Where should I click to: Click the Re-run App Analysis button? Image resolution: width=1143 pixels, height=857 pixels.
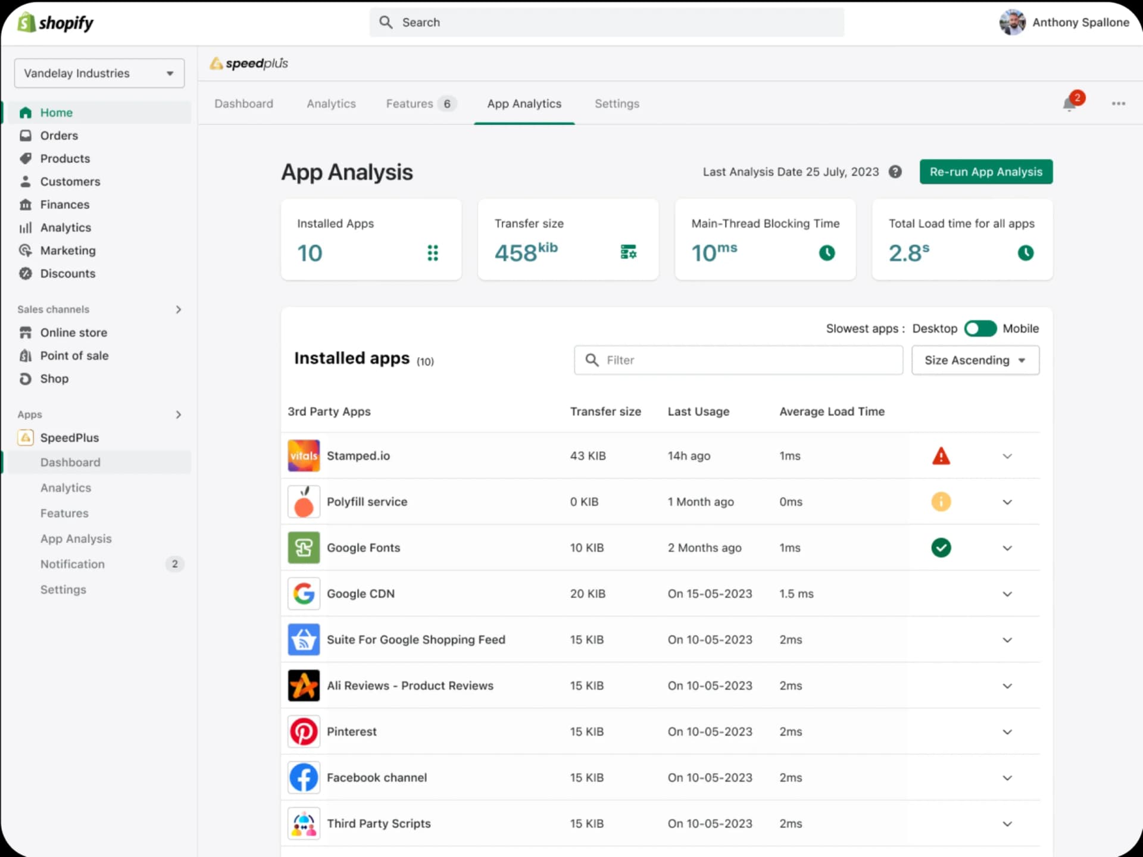click(x=986, y=172)
